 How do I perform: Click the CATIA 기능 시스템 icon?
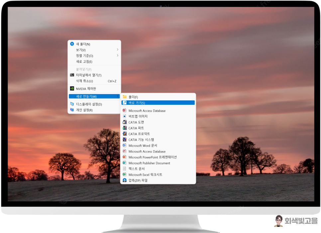pos(125,139)
